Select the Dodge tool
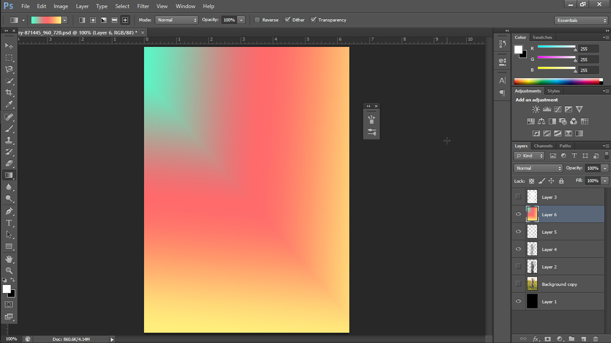611x343 pixels. tap(9, 198)
